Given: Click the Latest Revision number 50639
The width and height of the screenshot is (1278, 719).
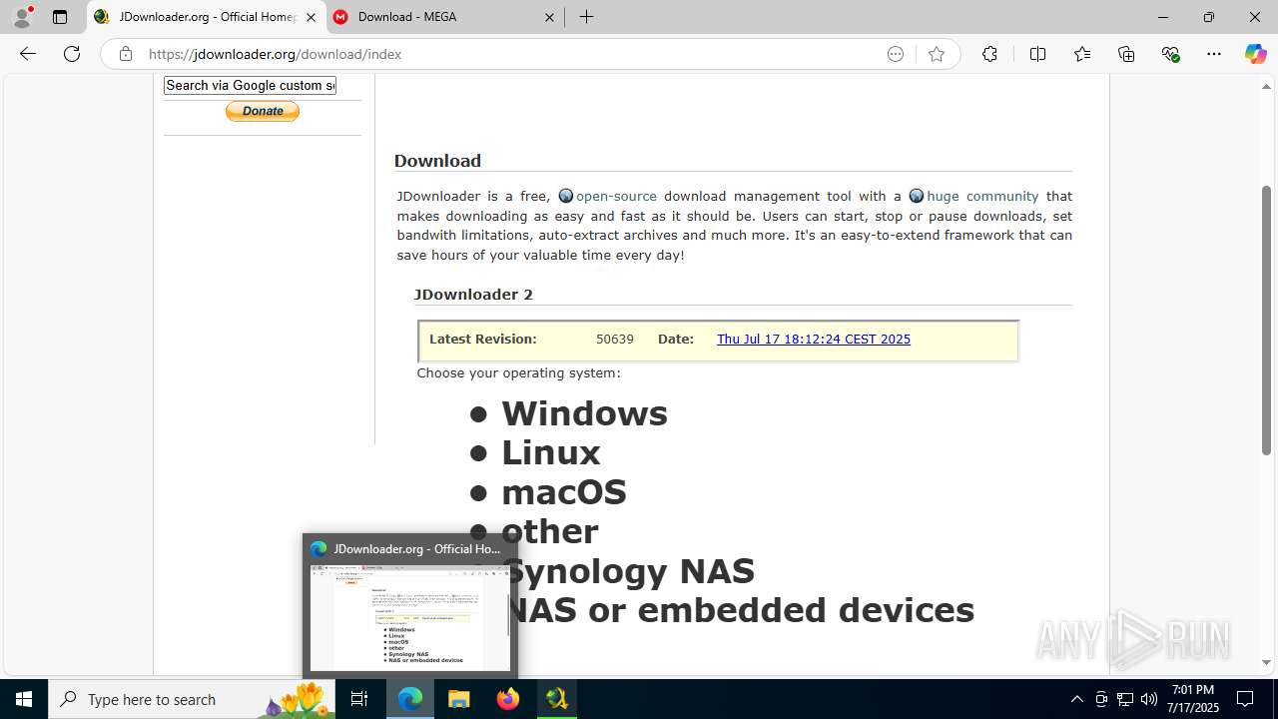Looking at the screenshot, I should [615, 339].
